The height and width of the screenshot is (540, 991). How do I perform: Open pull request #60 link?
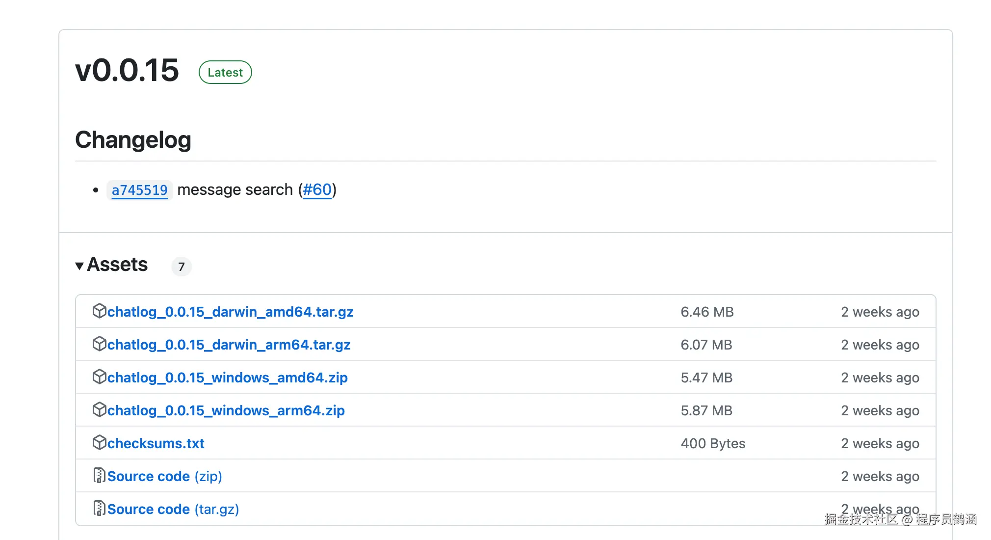(317, 189)
